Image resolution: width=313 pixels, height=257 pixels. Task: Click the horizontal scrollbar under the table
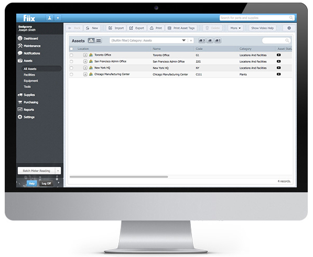(x=119, y=177)
